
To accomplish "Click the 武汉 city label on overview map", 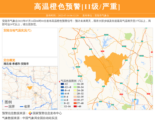I will tap(36, 93).
